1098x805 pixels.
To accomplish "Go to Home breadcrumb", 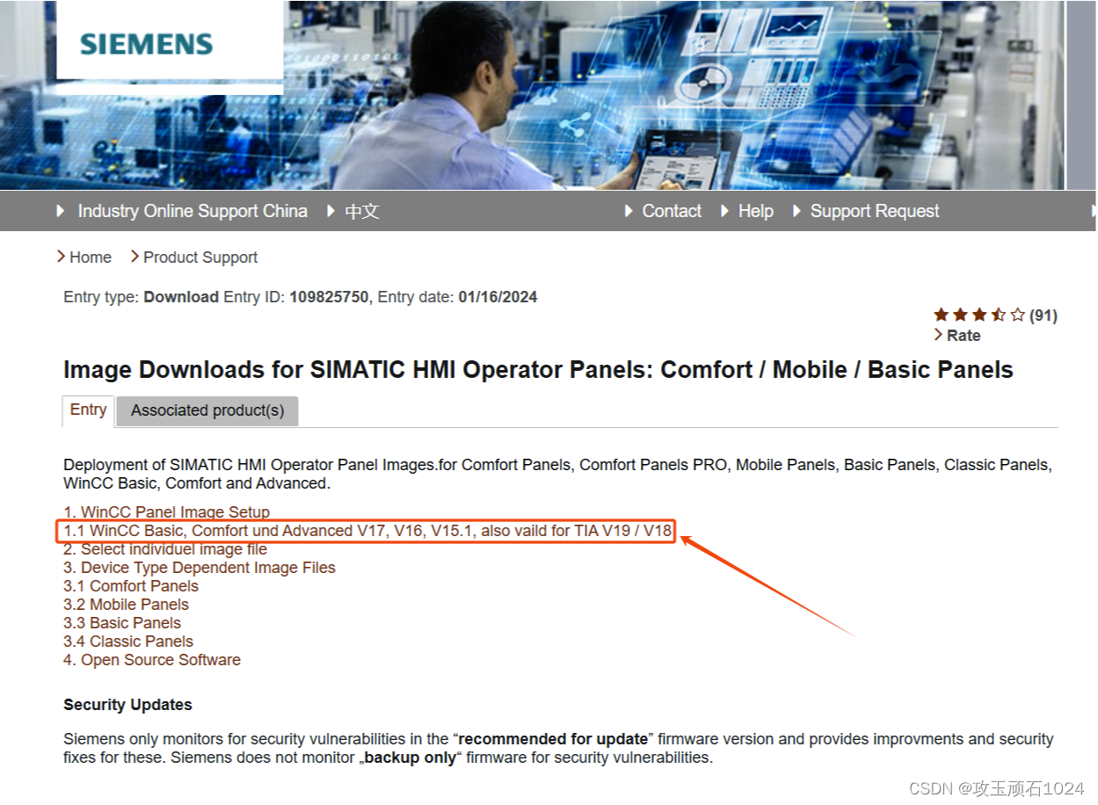I will (91, 257).
